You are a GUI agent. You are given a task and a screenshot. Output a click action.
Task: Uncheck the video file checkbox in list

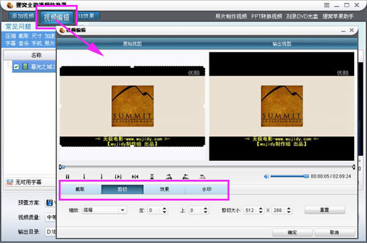pos(16,67)
